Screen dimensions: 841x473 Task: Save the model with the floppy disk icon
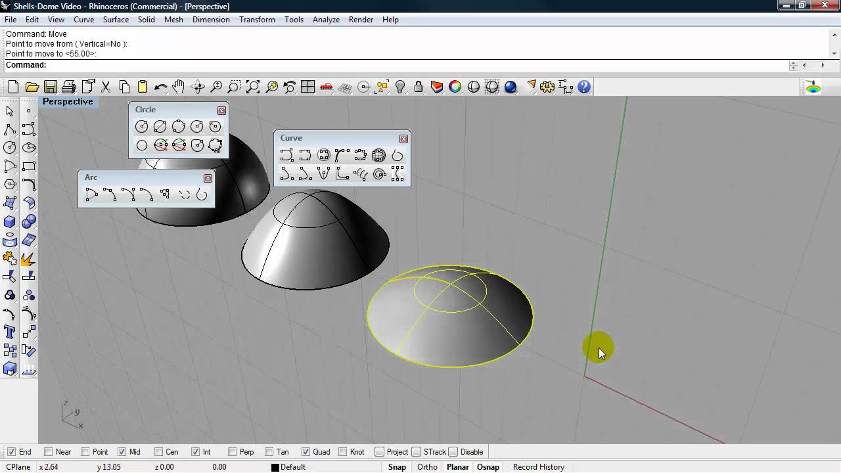point(50,87)
